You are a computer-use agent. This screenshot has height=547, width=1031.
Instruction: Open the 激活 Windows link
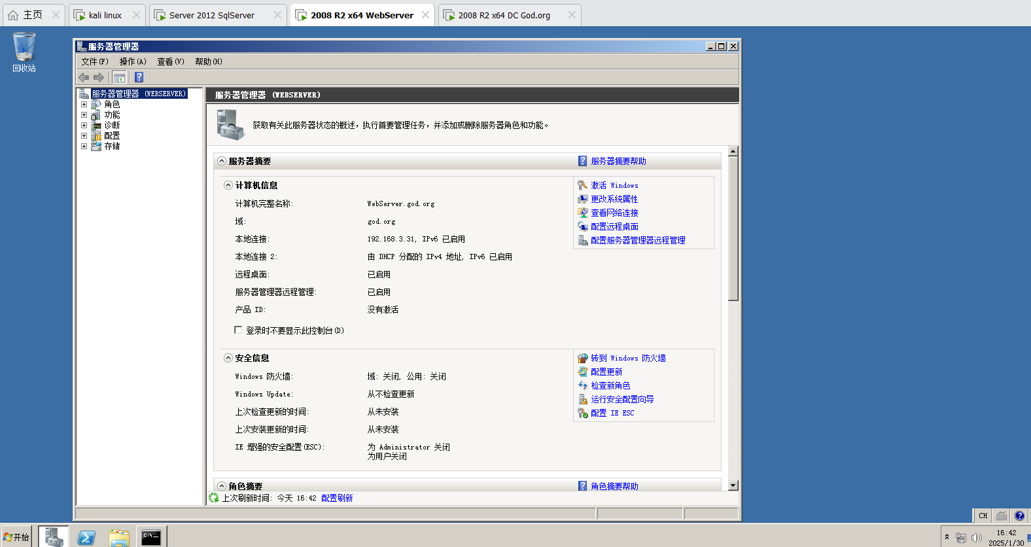click(614, 185)
